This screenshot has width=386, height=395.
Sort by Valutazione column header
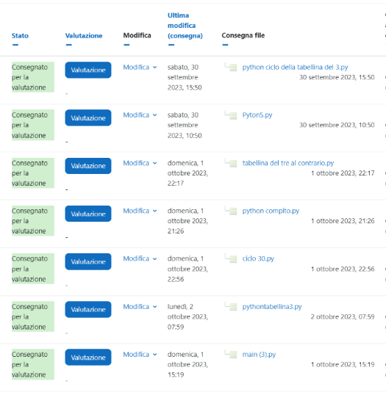click(84, 36)
